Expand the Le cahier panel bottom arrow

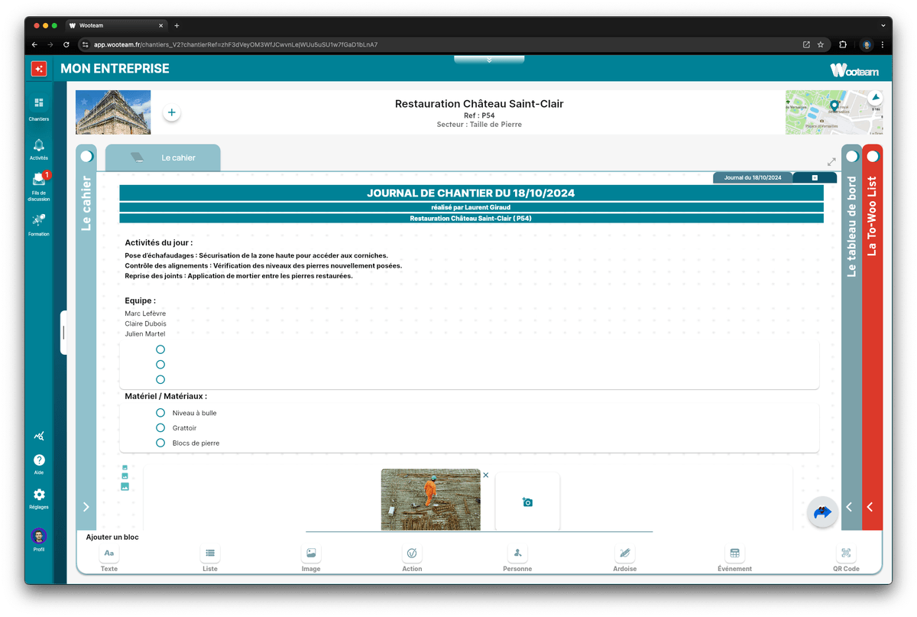[86, 507]
